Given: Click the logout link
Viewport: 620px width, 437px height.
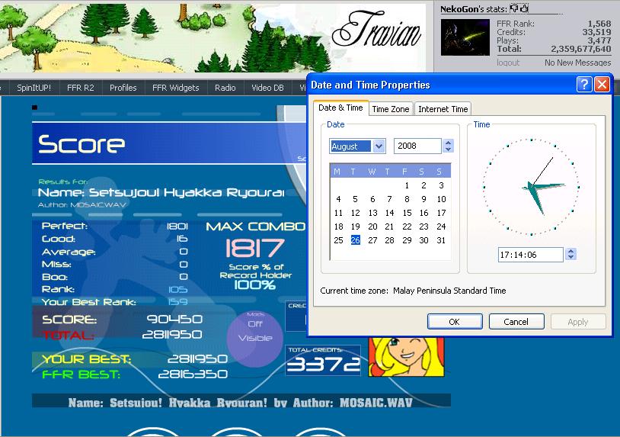Looking at the screenshot, I should [508, 63].
